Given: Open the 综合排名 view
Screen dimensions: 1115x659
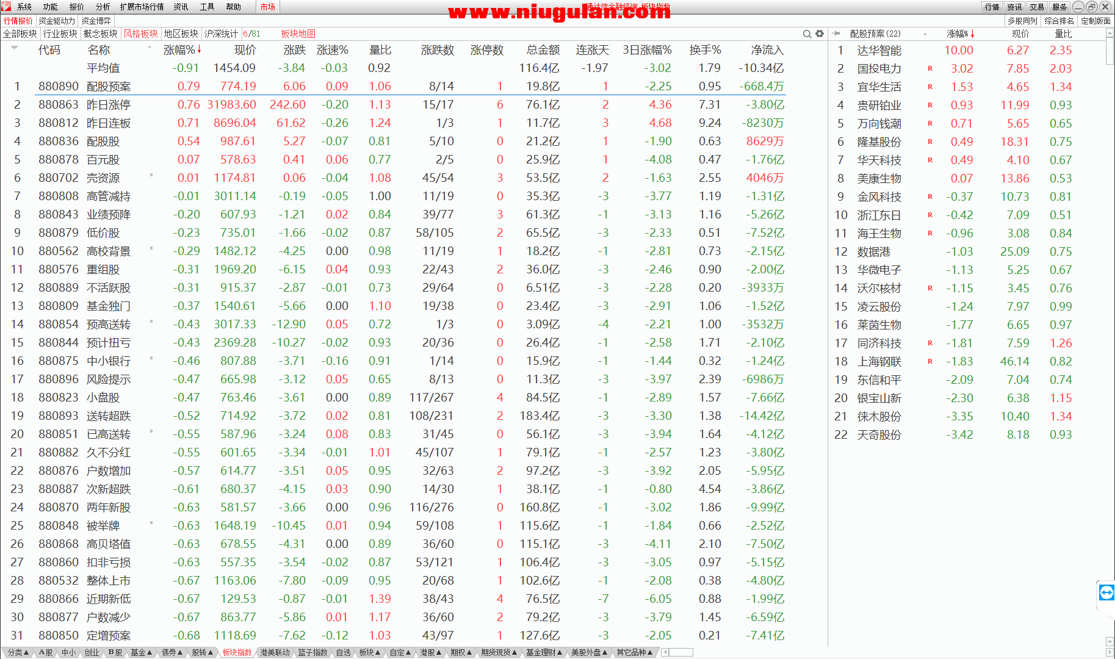Looking at the screenshot, I should [x=1059, y=21].
